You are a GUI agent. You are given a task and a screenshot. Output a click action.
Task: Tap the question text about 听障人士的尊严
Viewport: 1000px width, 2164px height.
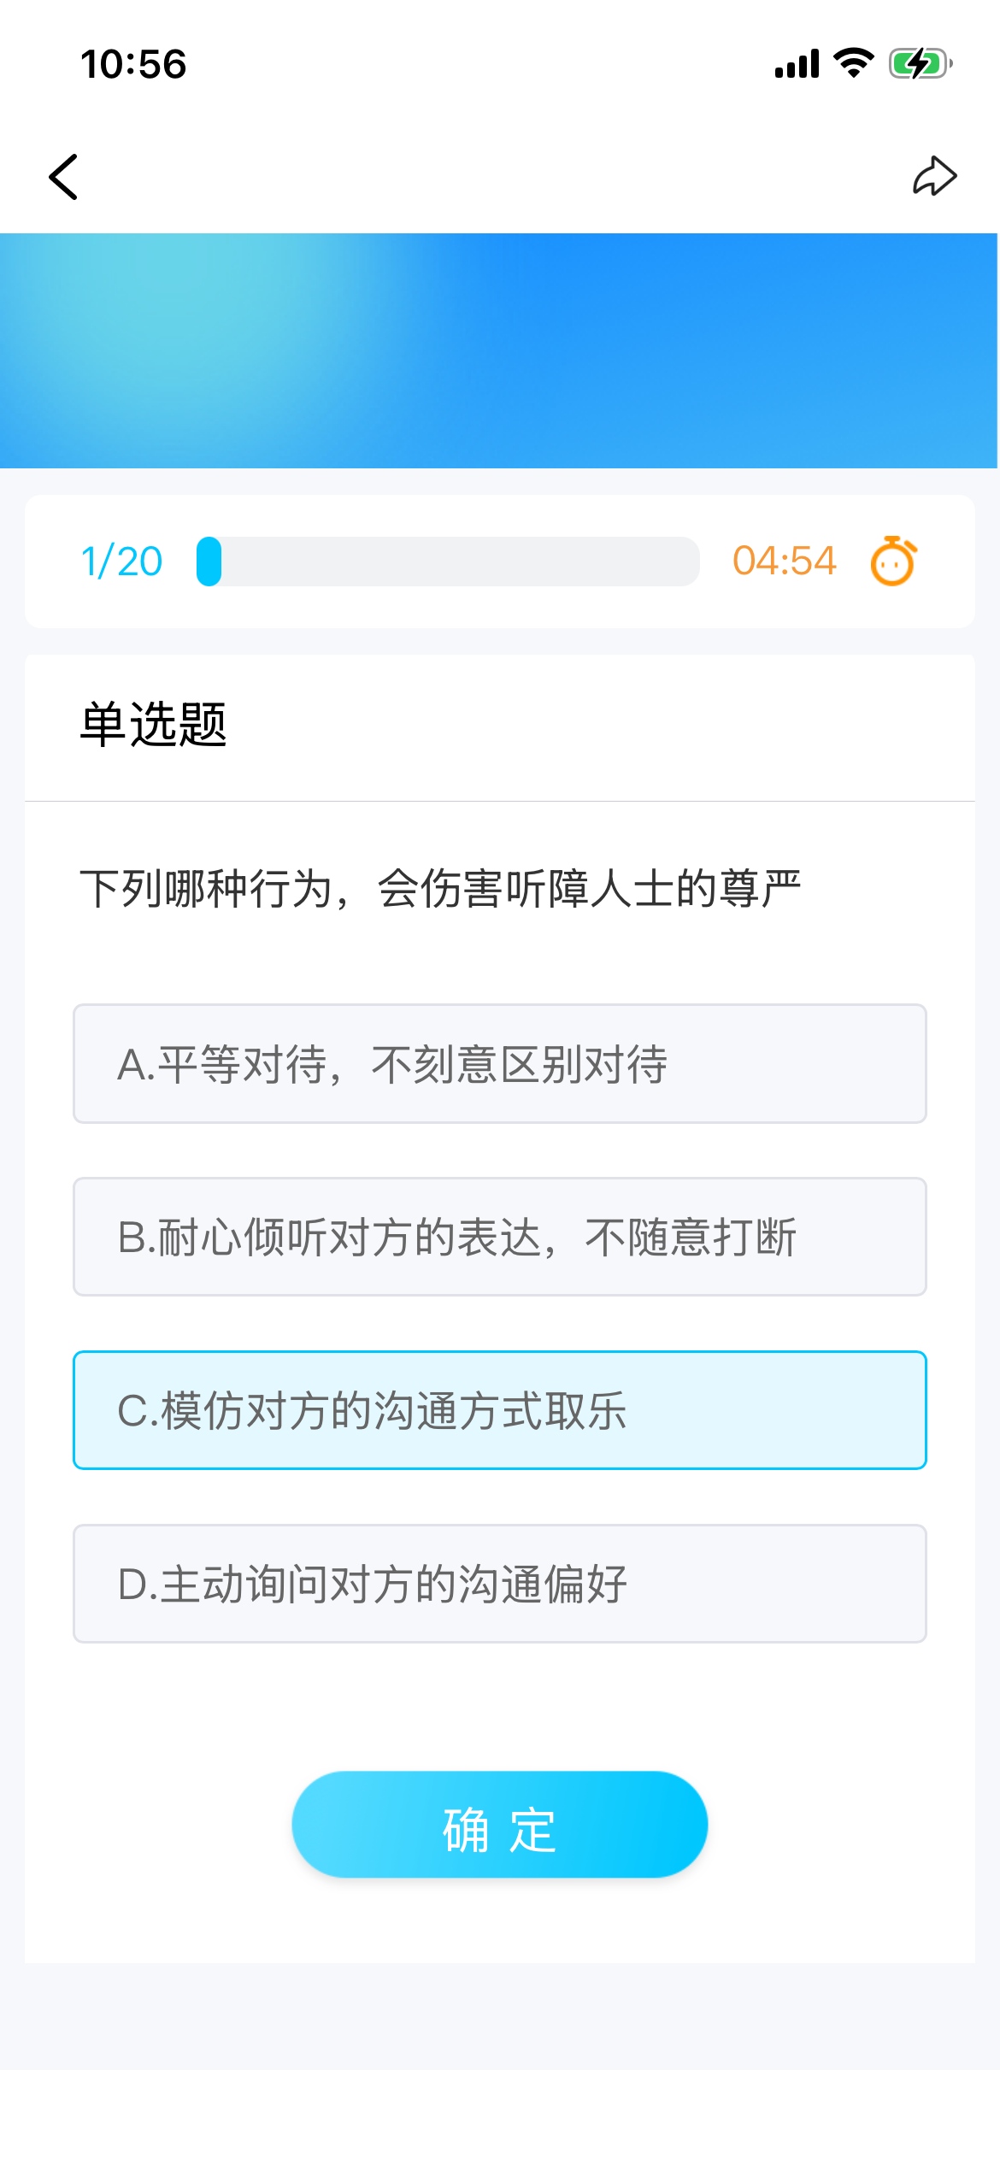coord(440,889)
